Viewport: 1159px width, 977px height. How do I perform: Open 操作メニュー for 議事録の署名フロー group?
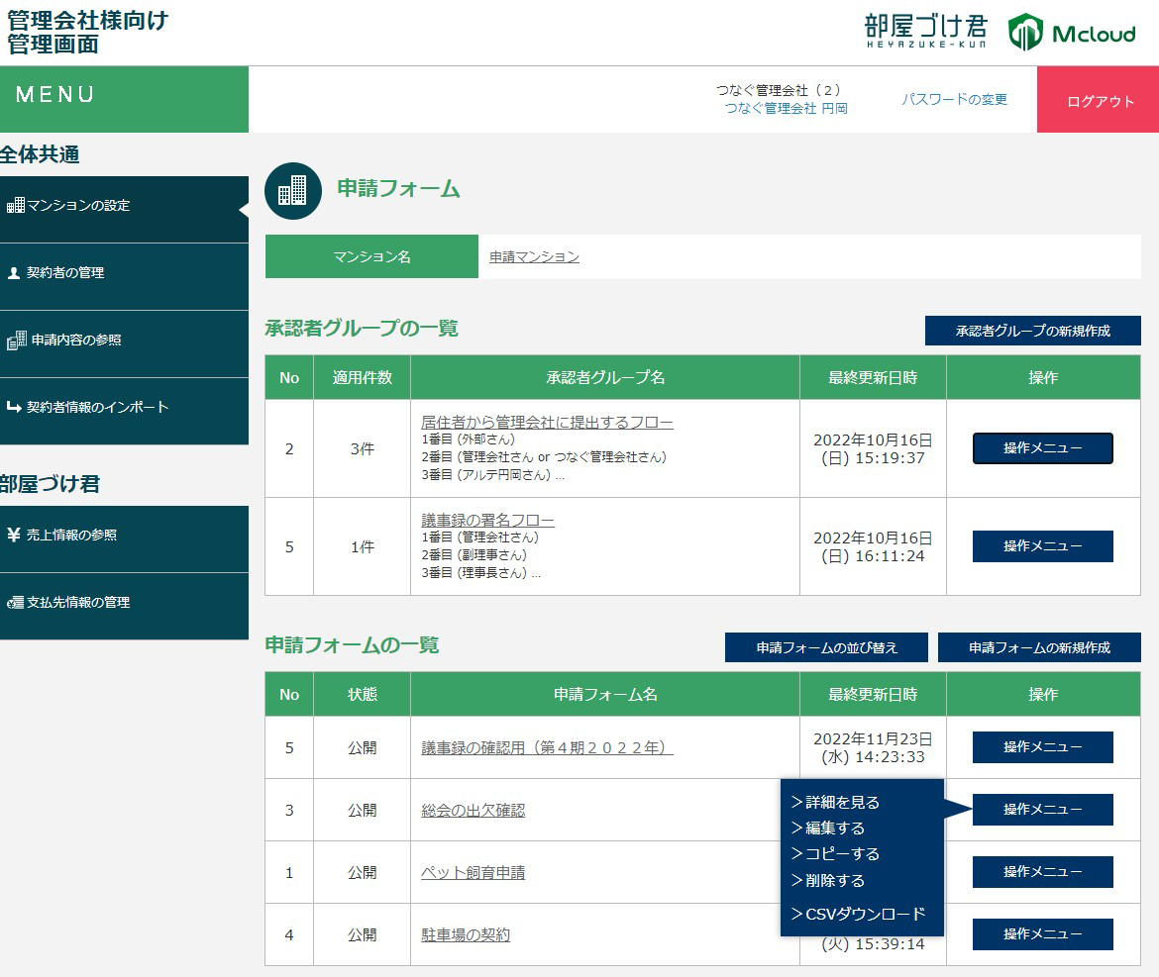[x=1042, y=546]
